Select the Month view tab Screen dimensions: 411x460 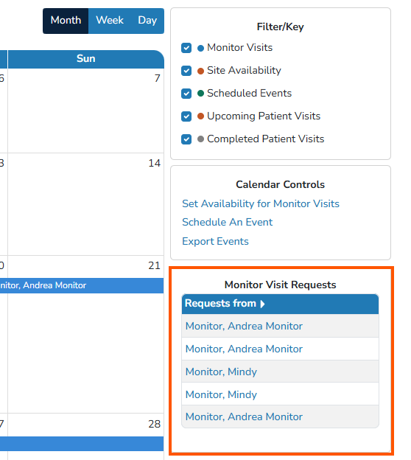click(x=66, y=21)
